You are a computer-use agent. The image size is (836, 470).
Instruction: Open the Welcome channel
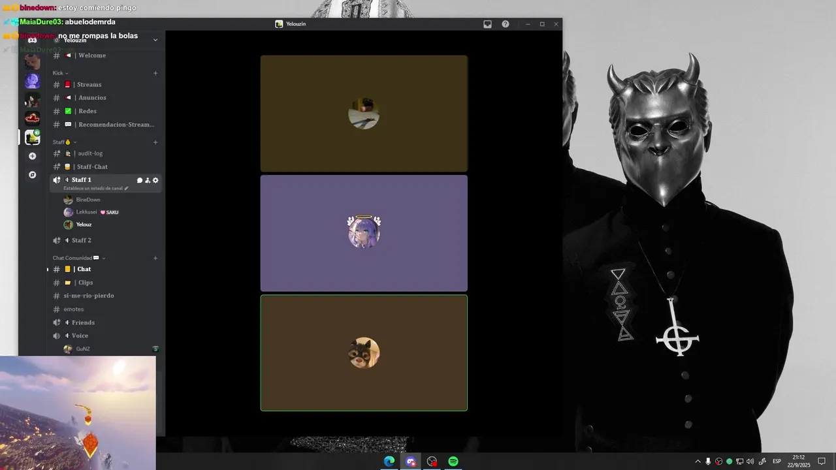click(105, 55)
